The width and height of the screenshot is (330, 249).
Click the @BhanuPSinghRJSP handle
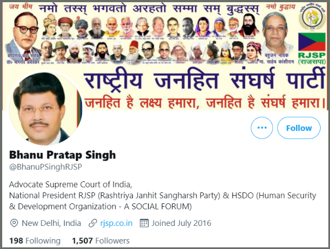pos(46,167)
